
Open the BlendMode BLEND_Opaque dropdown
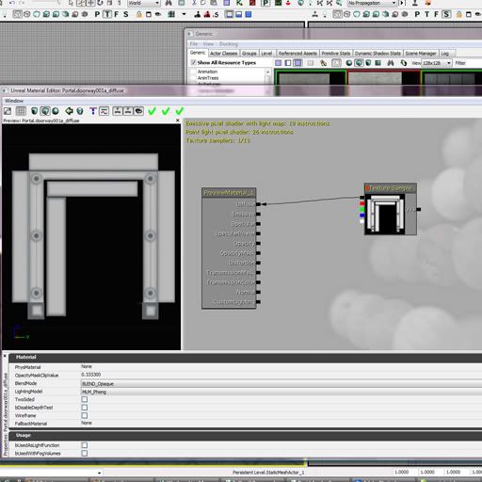(281, 383)
